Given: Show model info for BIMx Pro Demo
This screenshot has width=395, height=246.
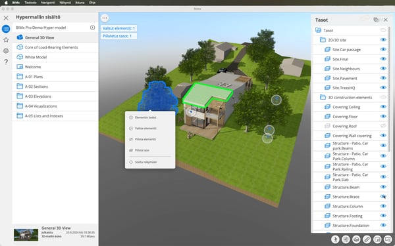Looking at the screenshot, I should click(x=92, y=28).
